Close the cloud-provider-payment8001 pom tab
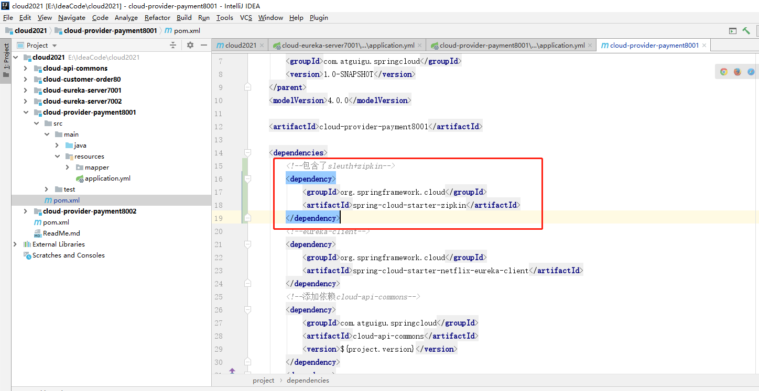 pos(704,46)
